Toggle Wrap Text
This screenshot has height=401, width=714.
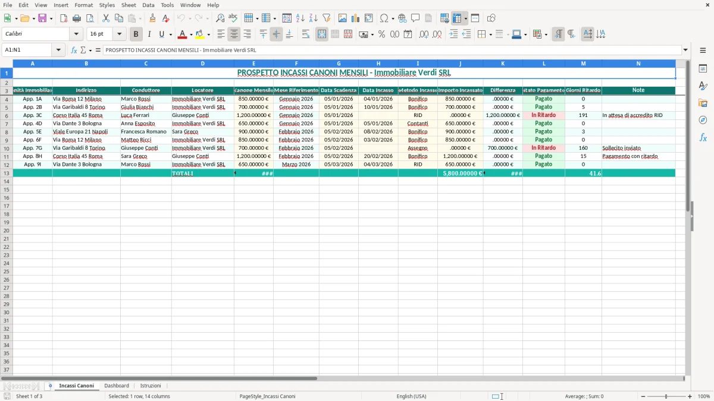coord(306,34)
